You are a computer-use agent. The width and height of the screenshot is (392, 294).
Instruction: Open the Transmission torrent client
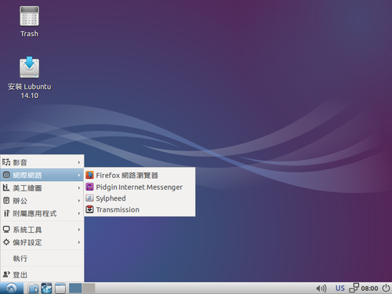(x=140, y=209)
